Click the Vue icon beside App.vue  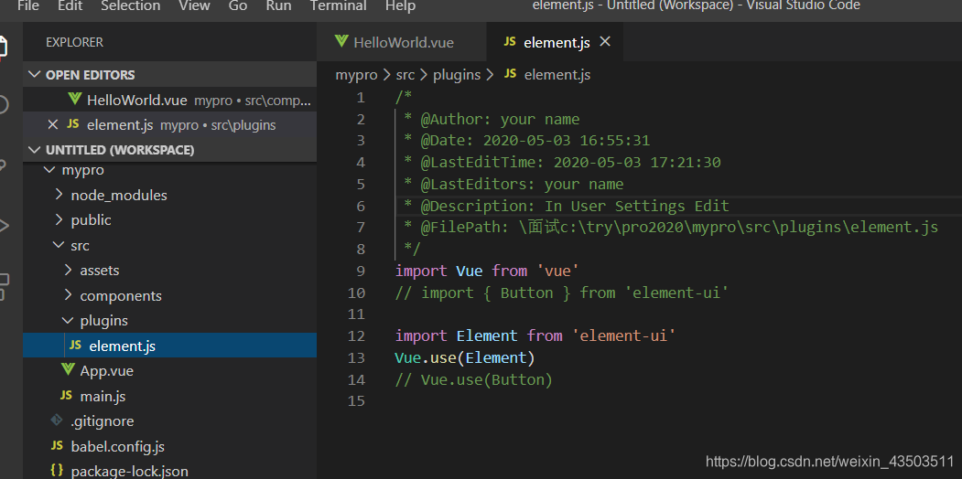tap(68, 370)
